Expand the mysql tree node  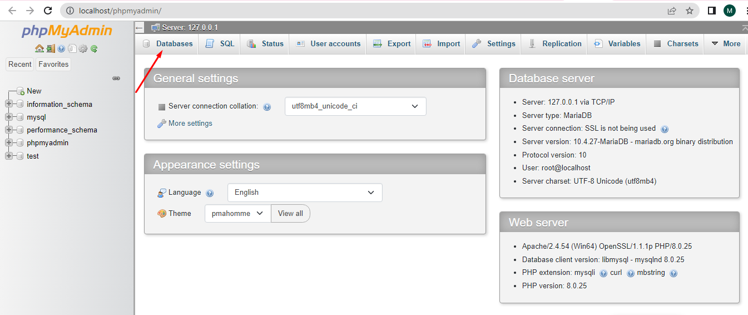(x=8, y=117)
